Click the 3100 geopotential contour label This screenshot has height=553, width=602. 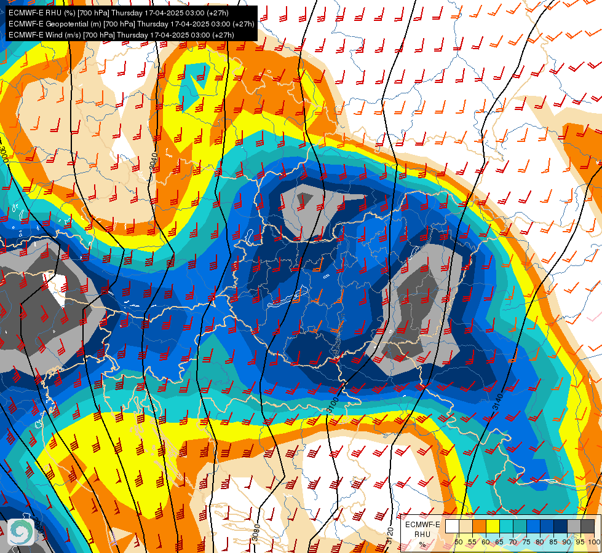333,406
